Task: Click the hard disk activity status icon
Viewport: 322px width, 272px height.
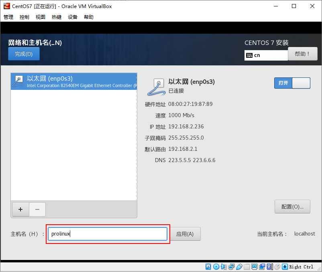Action: [208, 267]
